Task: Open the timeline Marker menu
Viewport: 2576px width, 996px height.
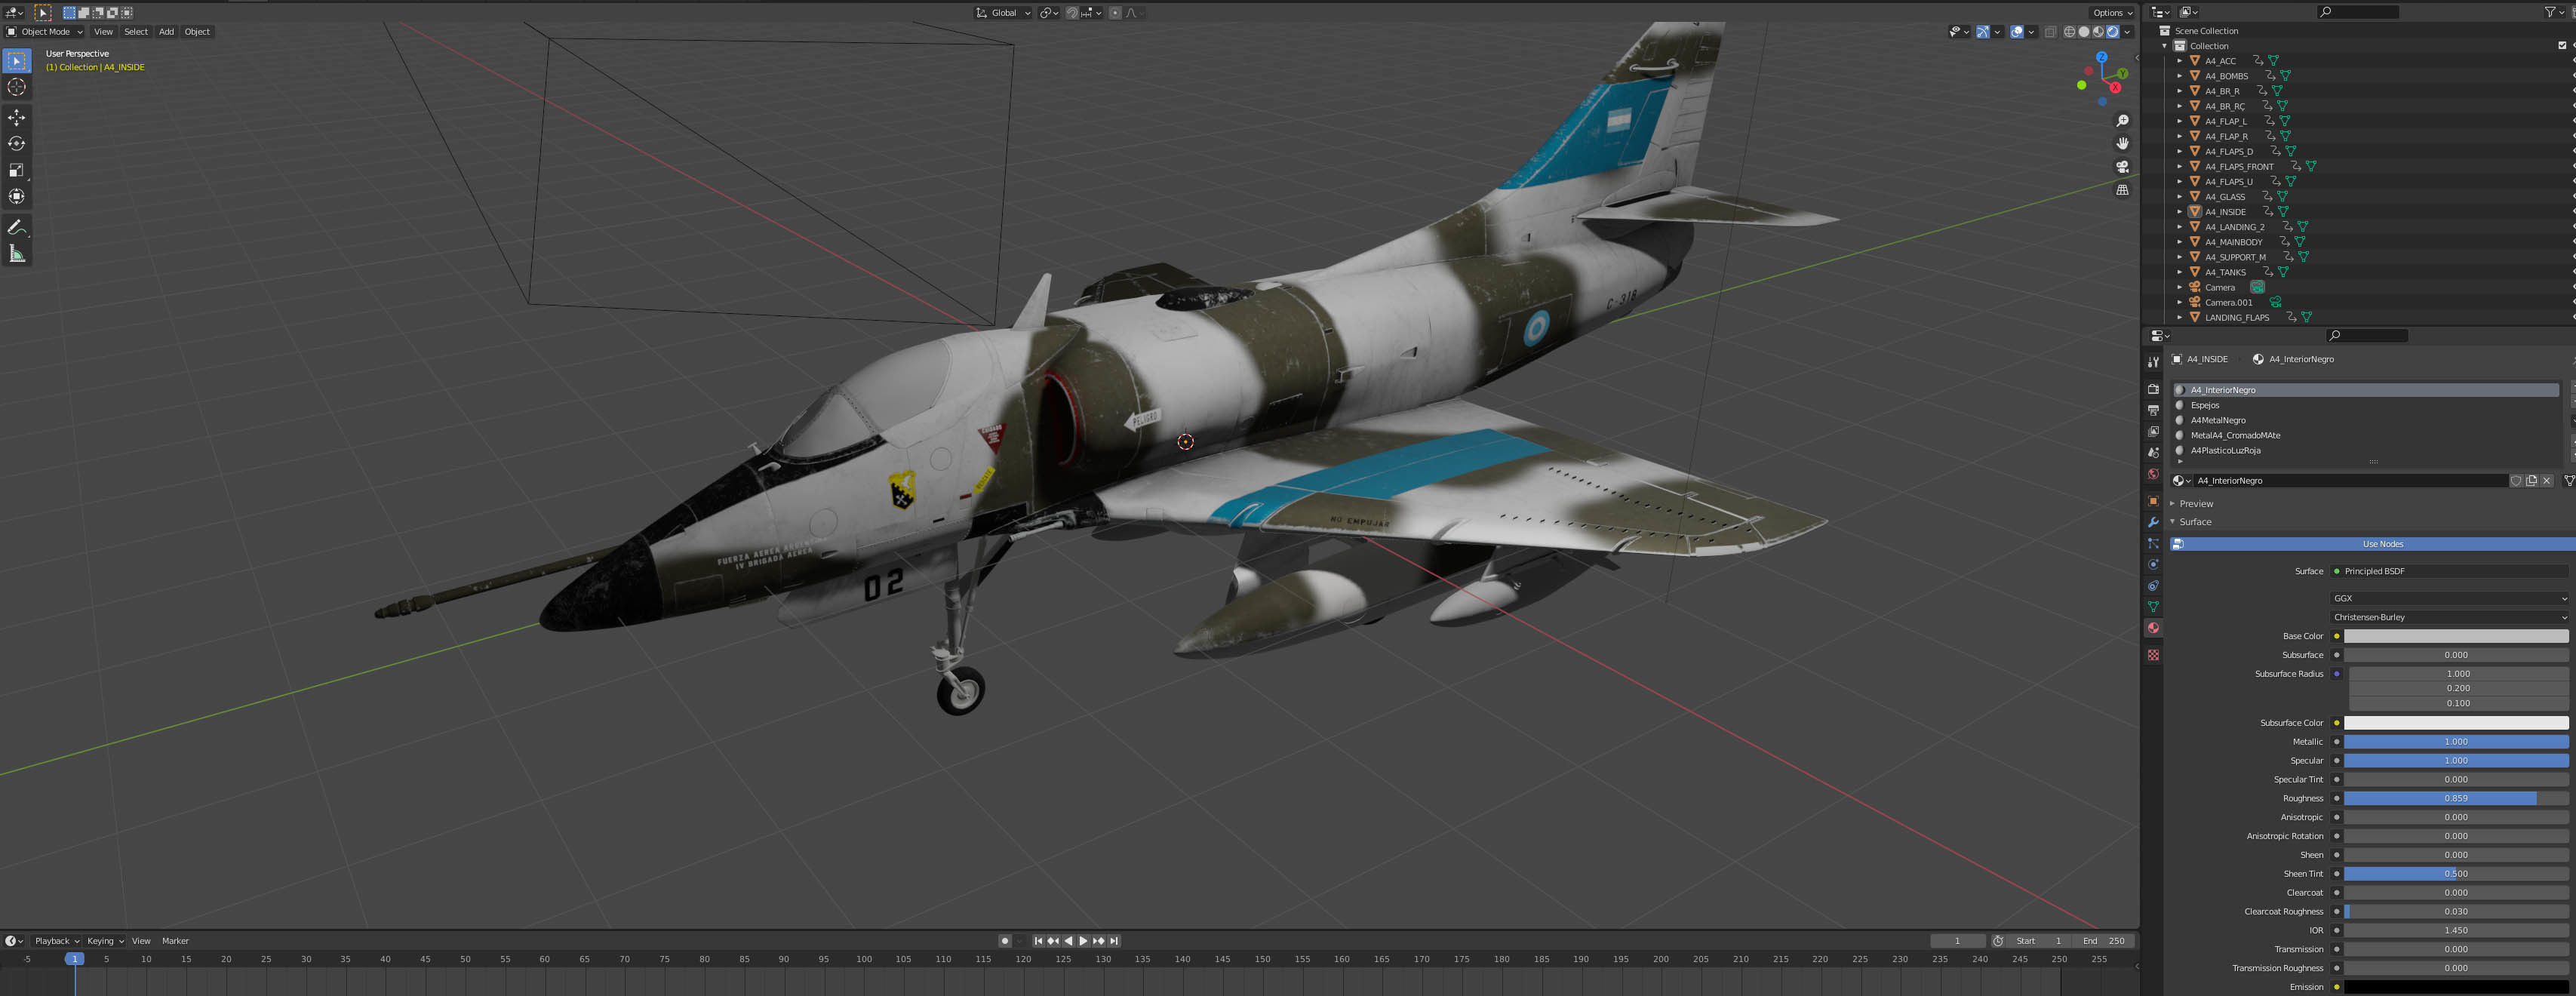Action: click(175, 941)
